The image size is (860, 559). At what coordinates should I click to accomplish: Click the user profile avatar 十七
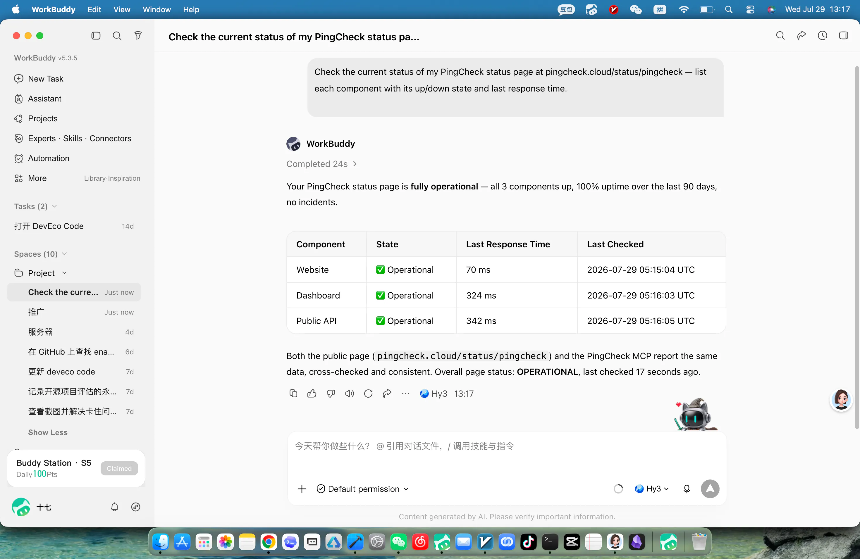pyautogui.click(x=21, y=507)
